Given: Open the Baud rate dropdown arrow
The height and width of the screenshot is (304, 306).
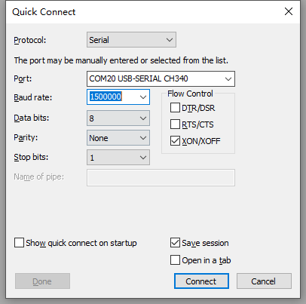Looking at the screenshot, I should coord(143,97).
